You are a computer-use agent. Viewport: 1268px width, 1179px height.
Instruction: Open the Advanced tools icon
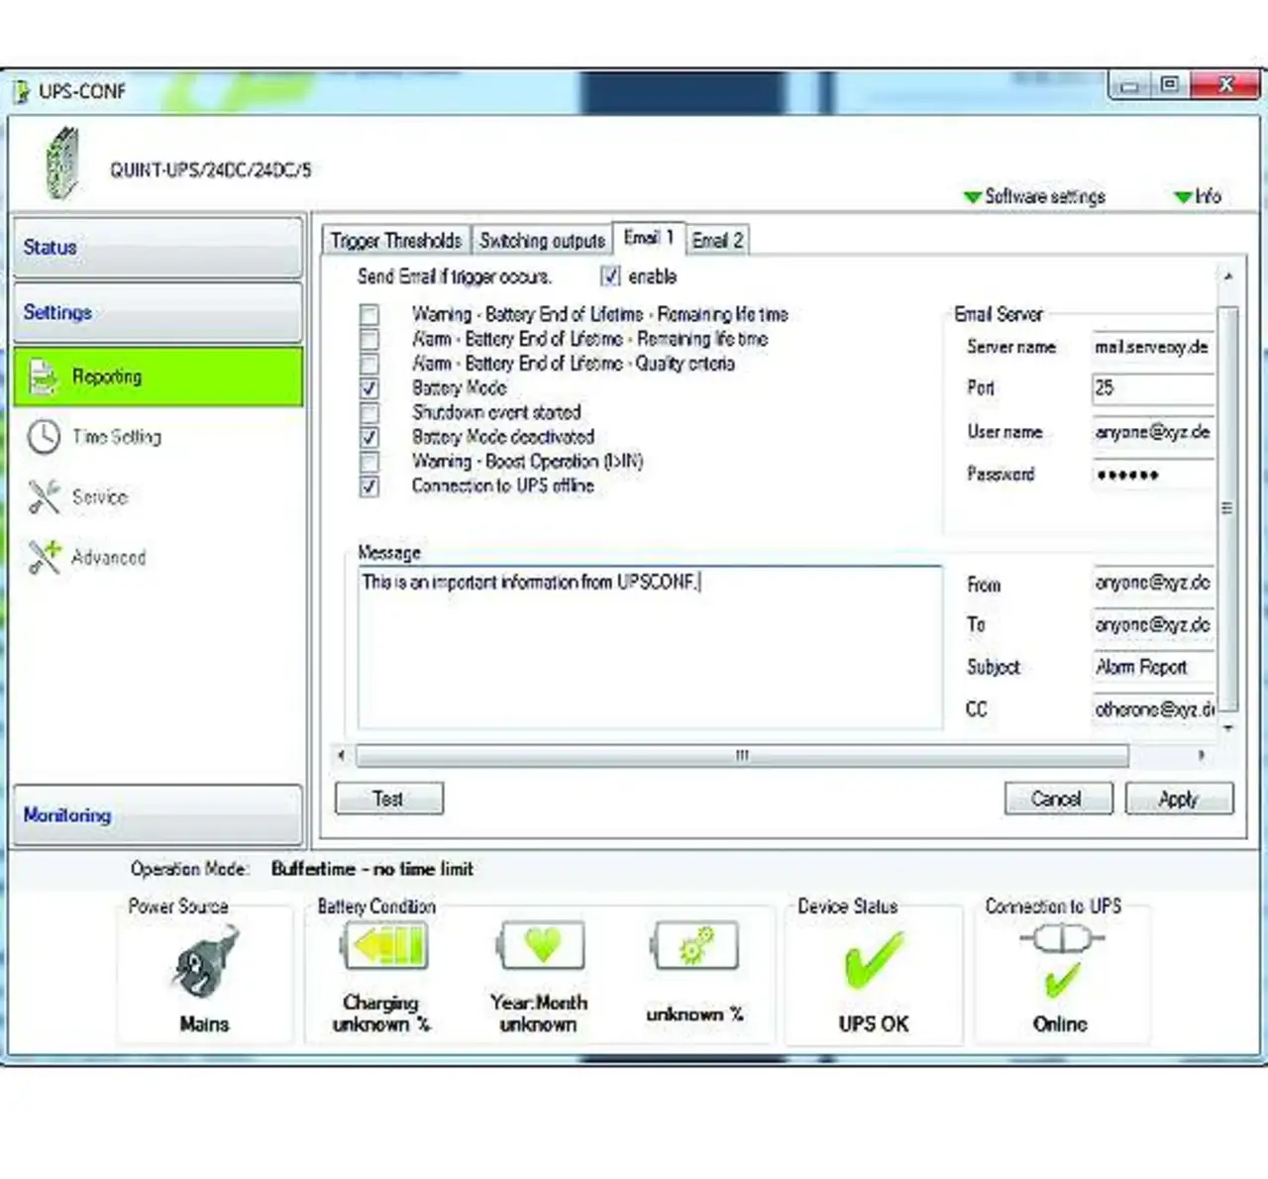pos(44,557)
